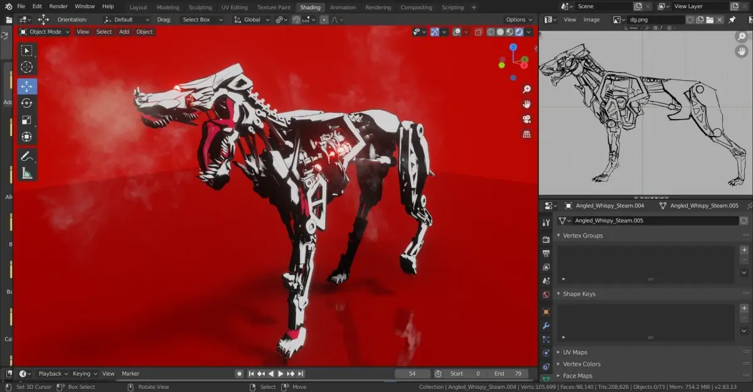This screenshot has height=392, width=753.
Task: Switch to material preview shading
Action: (510, 32)
